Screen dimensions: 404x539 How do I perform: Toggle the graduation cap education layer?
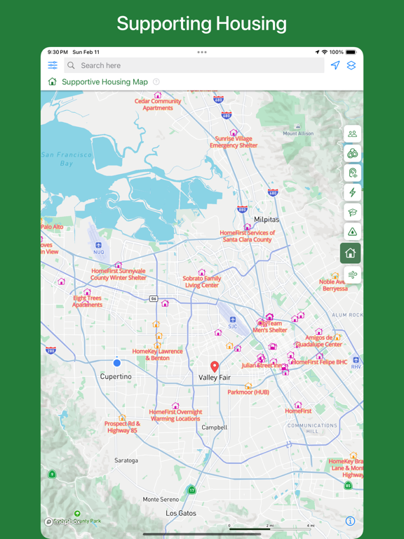(x=353, y=212)
